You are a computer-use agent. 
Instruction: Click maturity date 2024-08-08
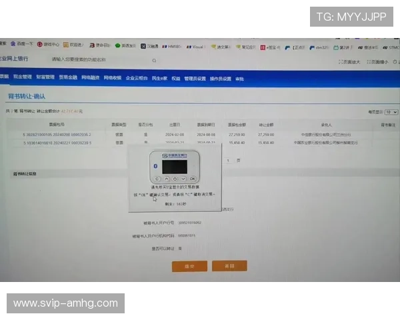206,135
